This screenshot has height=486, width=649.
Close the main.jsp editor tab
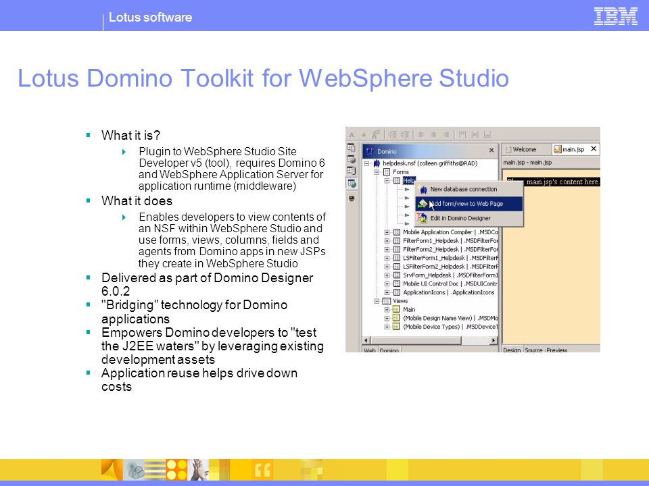pos(594,148)
